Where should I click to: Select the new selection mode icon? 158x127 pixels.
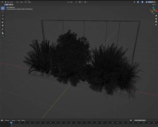[5, 5]
